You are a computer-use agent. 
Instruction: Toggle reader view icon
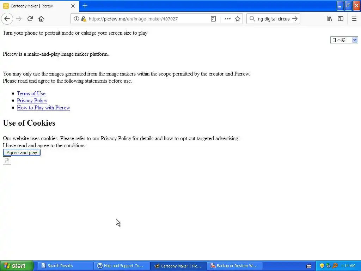tap(213, 19)
